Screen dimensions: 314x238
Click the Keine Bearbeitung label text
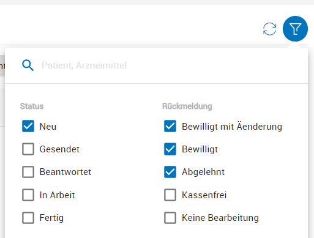[220, 218]
